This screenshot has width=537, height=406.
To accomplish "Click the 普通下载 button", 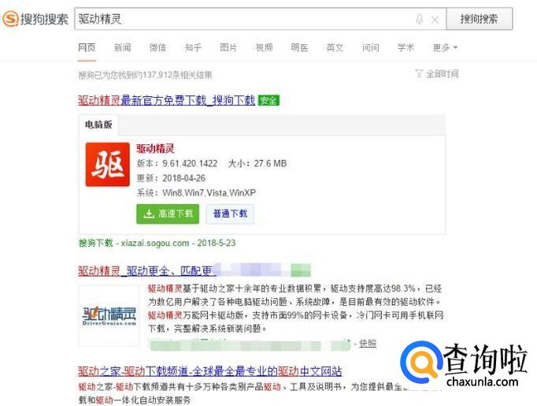I will (230, 214).
